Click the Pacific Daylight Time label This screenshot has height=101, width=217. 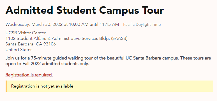(x=142, y=25)
